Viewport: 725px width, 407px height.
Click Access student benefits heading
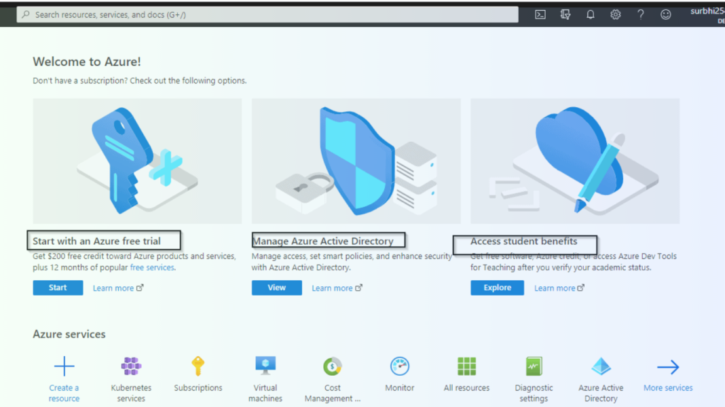pos(524,241)
